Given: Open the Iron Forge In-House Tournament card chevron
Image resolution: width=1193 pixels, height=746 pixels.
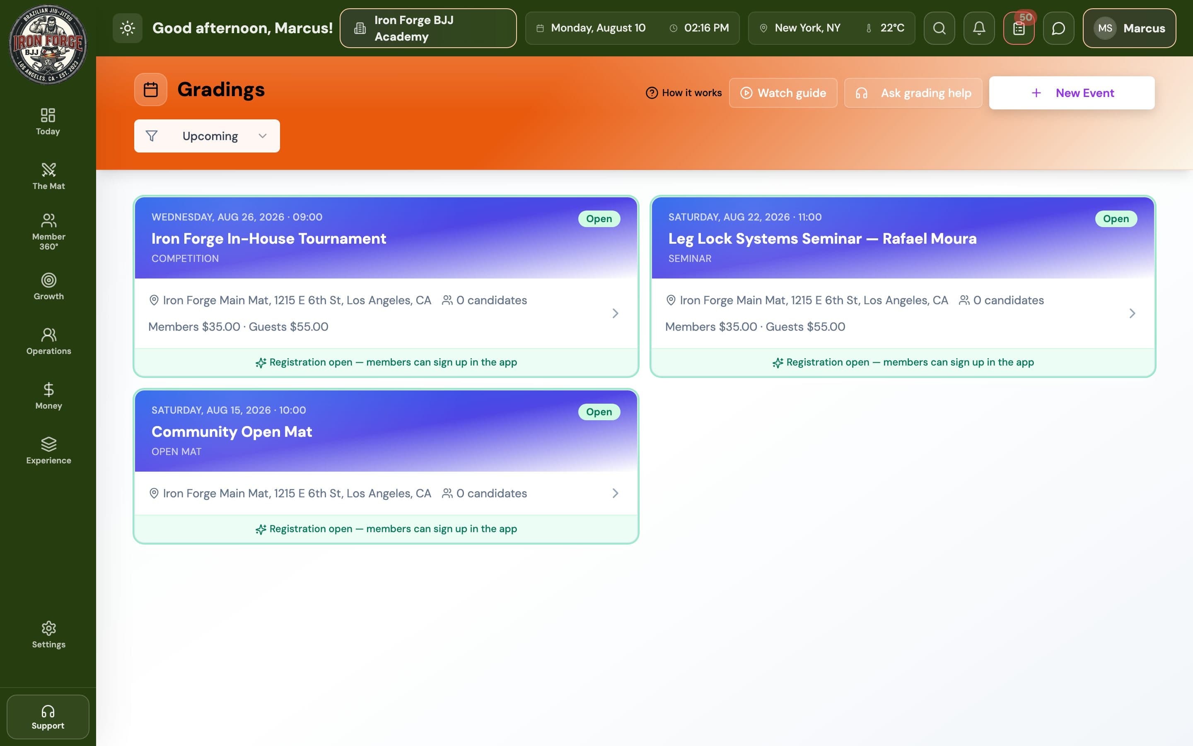Looking at the screenshot, I should [x=615, y=313].
